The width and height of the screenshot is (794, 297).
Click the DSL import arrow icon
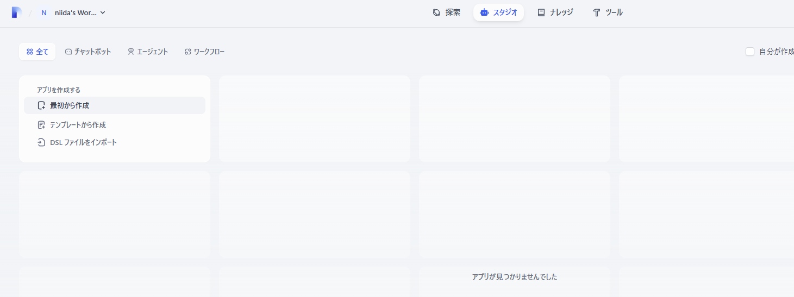tap(41, 142)
